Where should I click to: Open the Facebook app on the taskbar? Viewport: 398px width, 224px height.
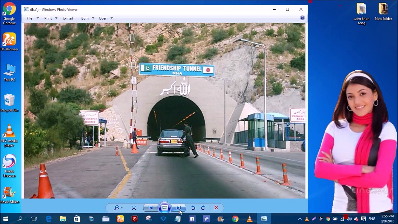192,219
